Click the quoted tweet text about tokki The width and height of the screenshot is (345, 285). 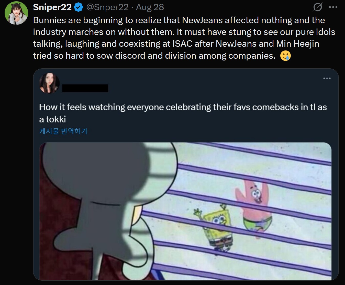183,113
